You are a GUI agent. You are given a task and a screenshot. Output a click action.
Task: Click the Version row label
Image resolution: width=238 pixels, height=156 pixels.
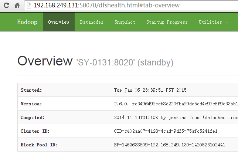click(x=31, y=104)
